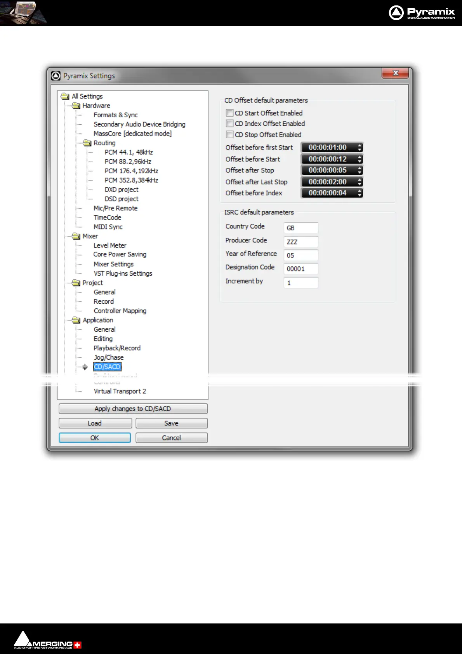
Task: Select General under Project
Action: coord(104,292)
